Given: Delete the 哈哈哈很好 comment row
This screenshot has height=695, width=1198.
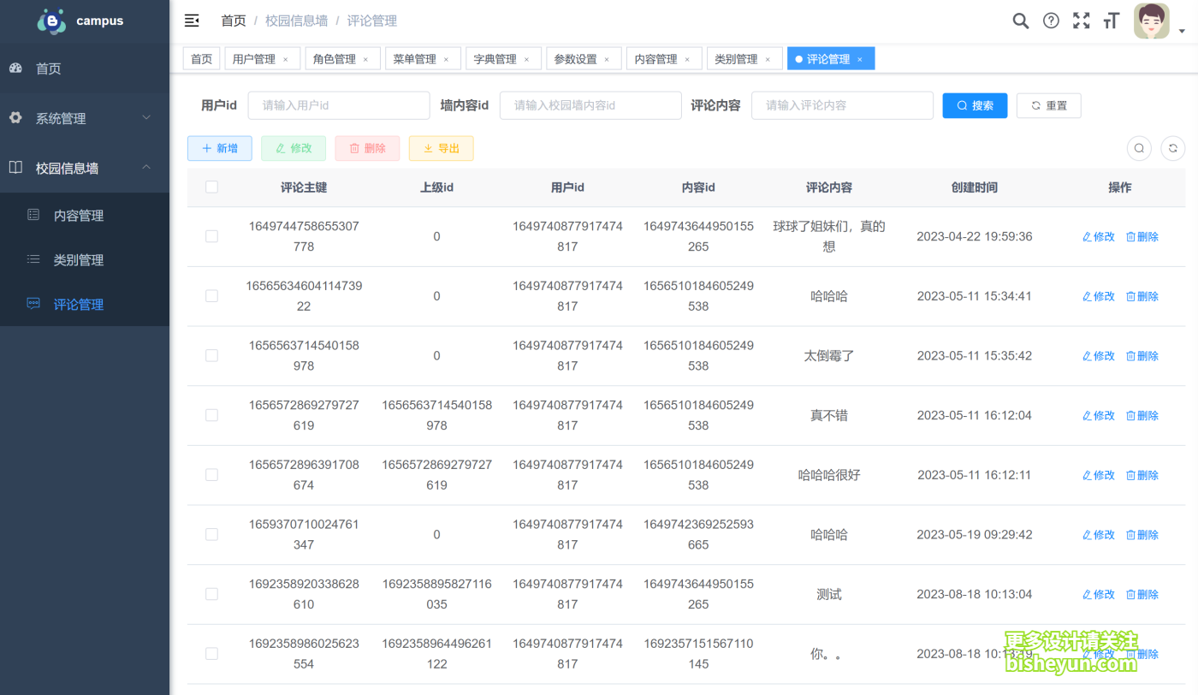Looking at the screenshot, I should 1142,475.
